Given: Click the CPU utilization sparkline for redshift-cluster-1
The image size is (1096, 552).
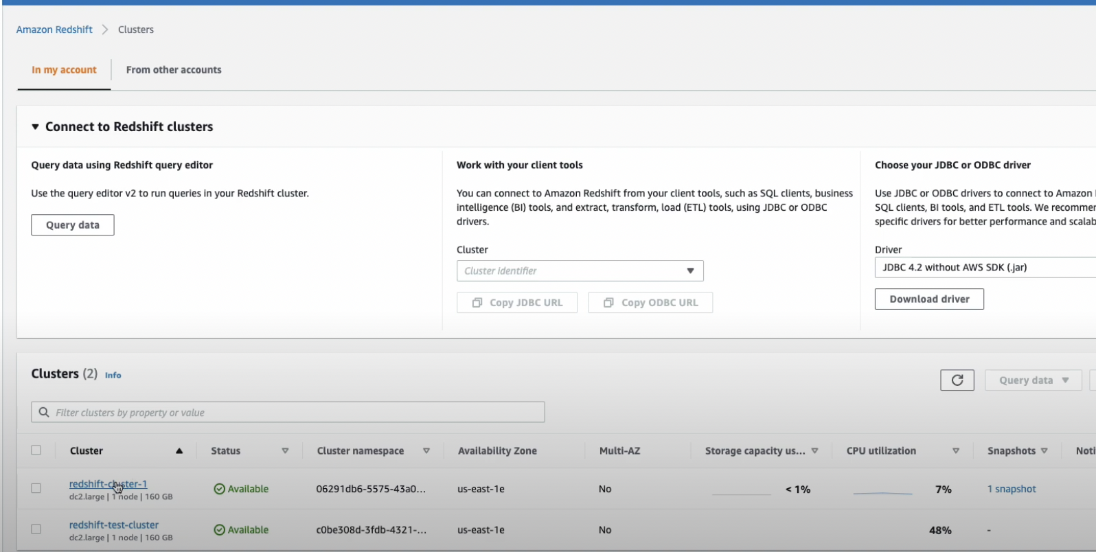Looking at the screenshot, I should tap(882, 492).
